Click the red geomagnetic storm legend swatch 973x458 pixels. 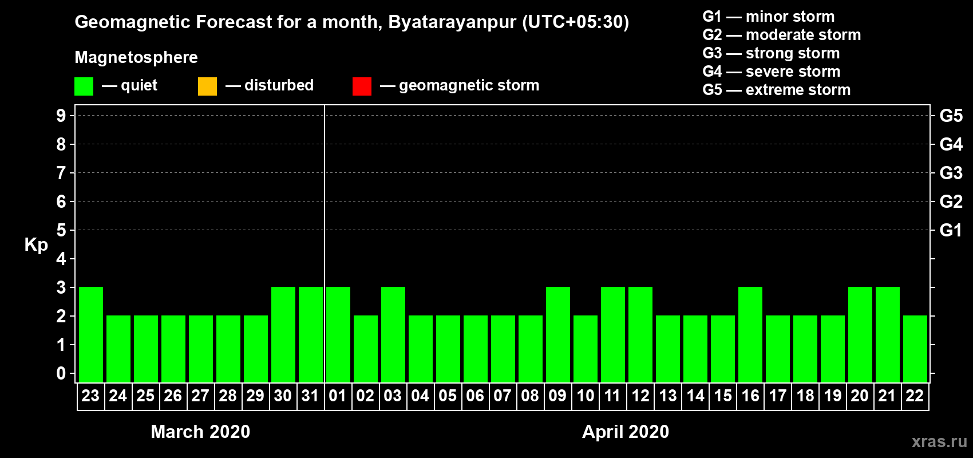click(x=362, y=86)
